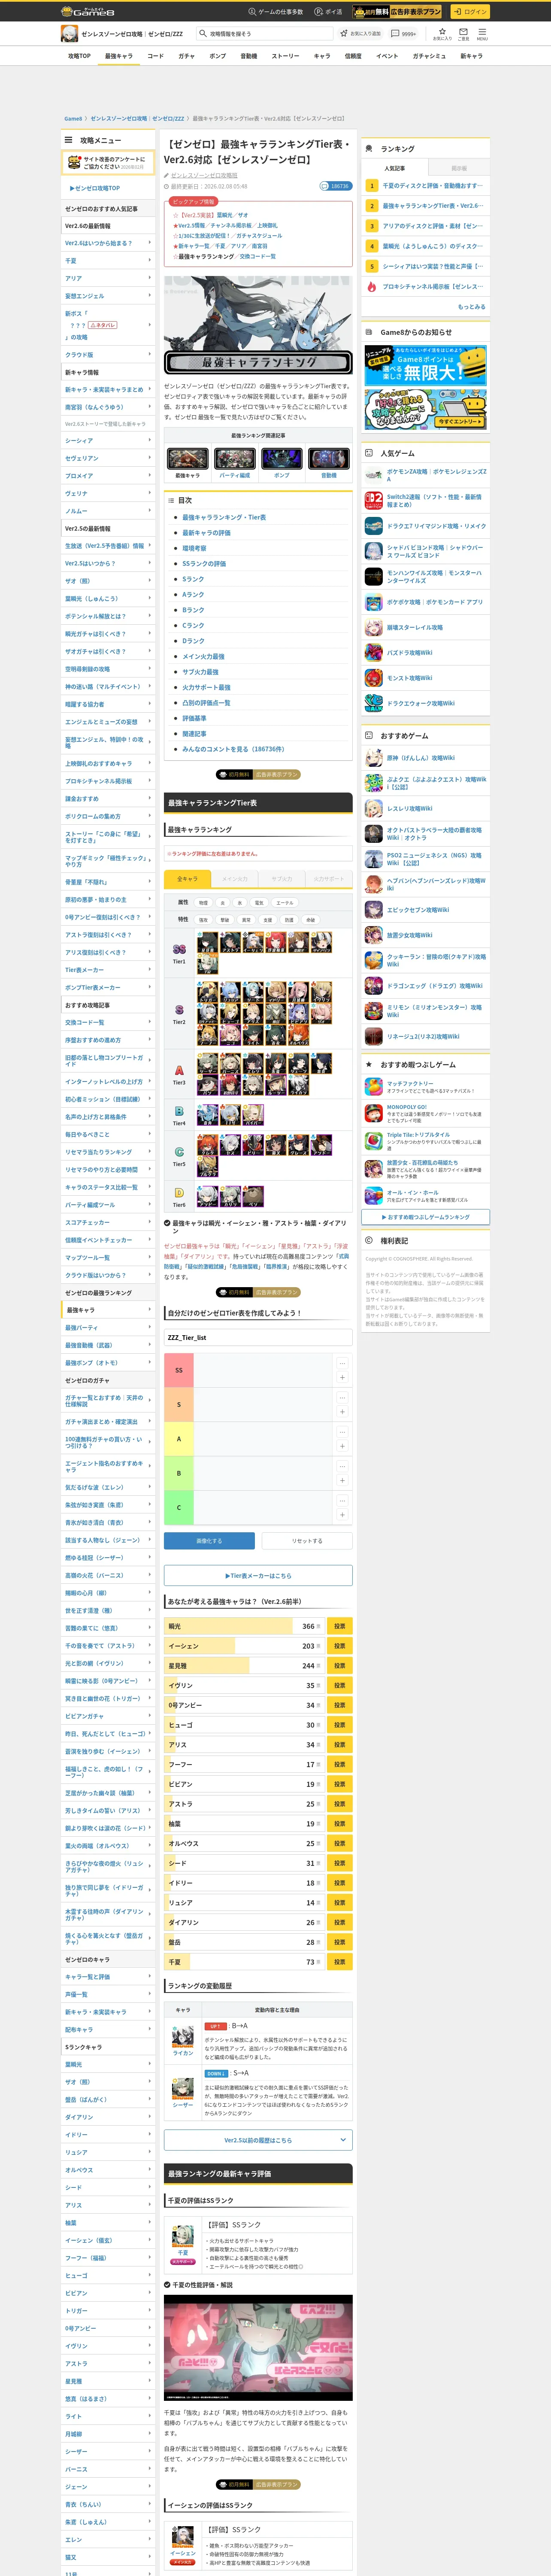Edit the ZZZ_Tier_list title field
The image size is (551, 2576).
258,1337
